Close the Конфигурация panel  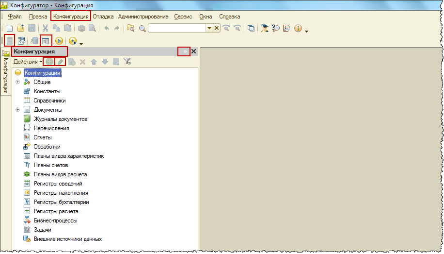(x=194, y=51)
